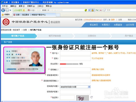Click the 密码保护答案 input field
136x102 pixels.
tap(75, 92)
